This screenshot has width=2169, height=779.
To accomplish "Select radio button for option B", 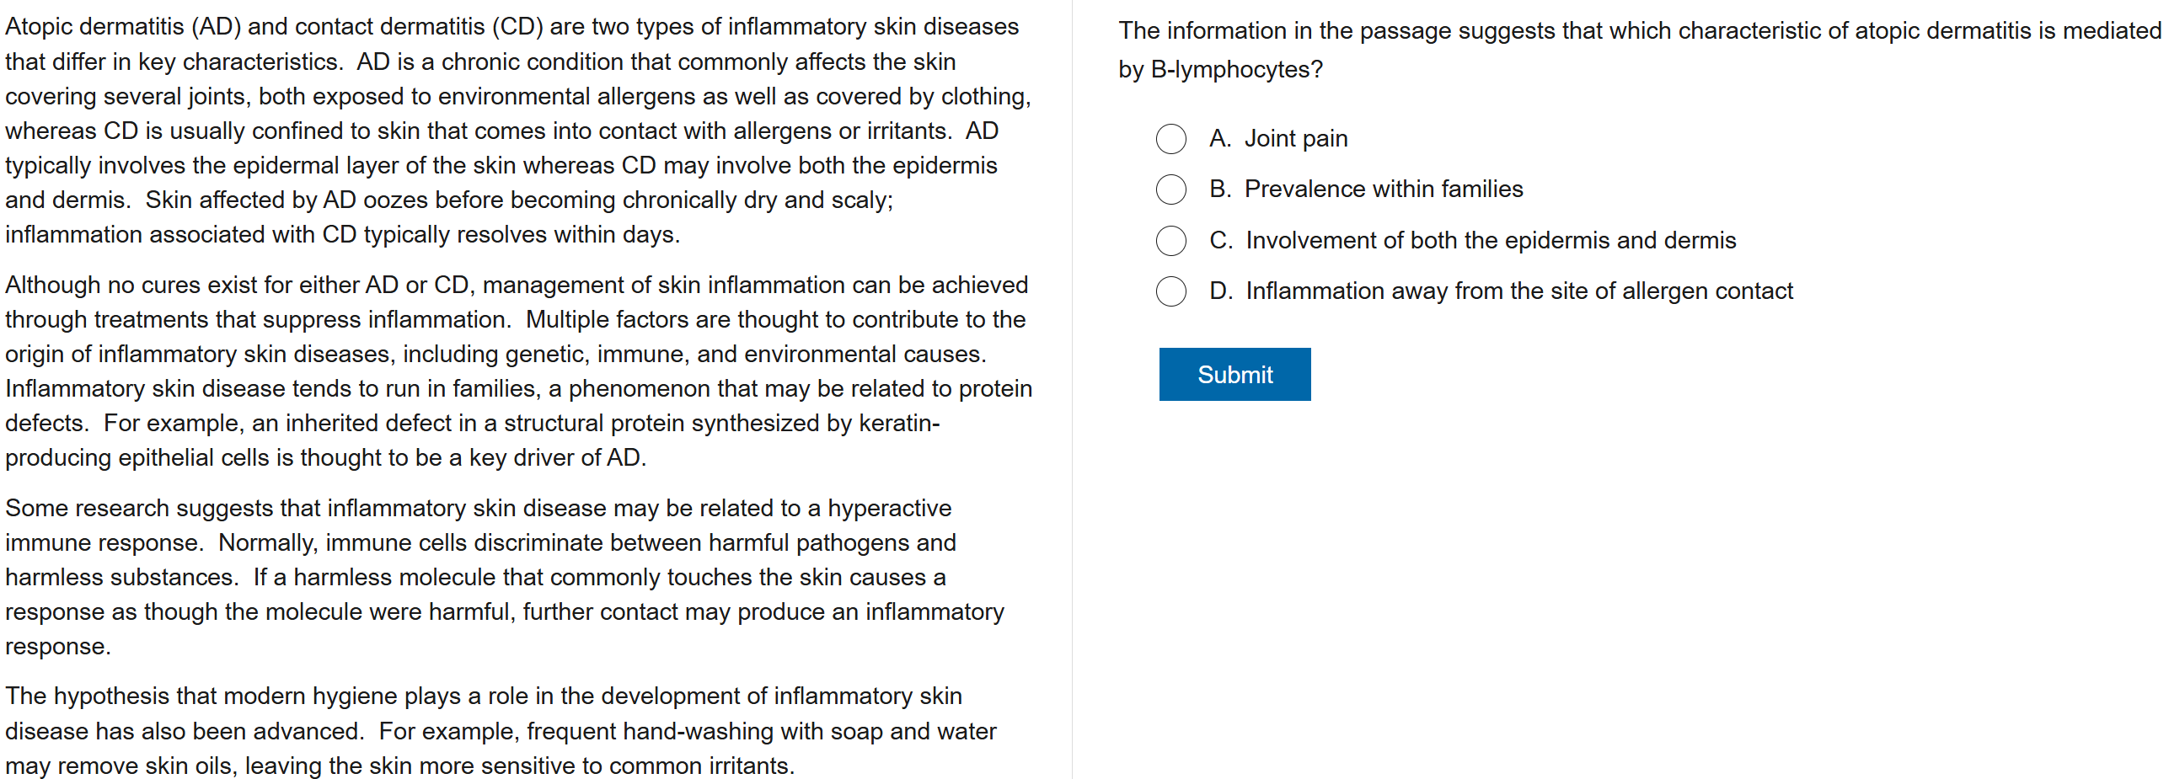I will click(x=1170, y=189).
